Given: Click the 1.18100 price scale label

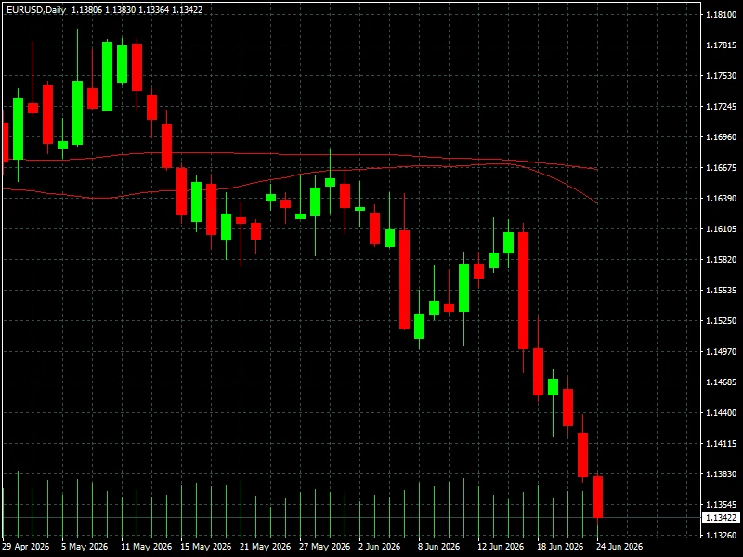Looking at the screenshot, I should (x=722, y=15).
